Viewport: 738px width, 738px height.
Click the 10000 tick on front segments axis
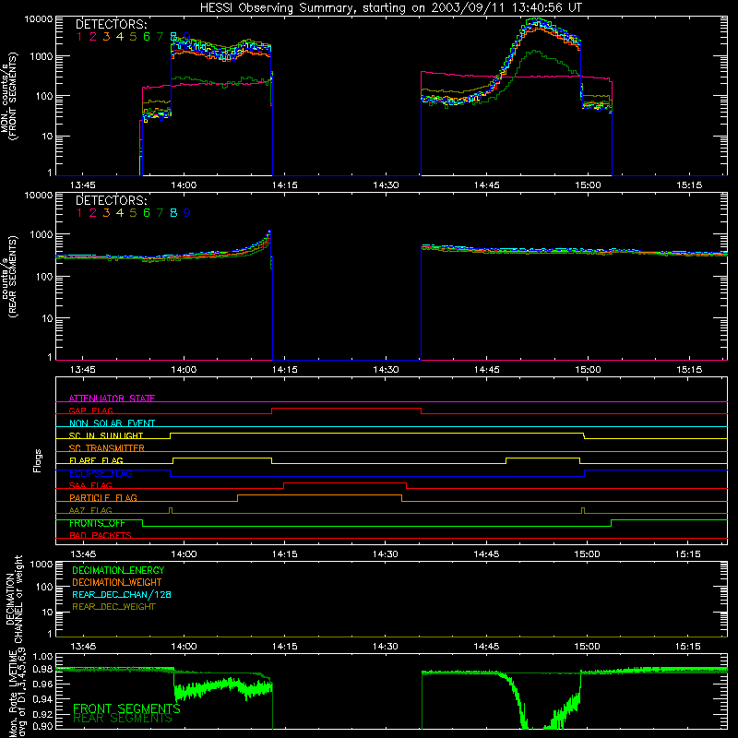point(39,18)
